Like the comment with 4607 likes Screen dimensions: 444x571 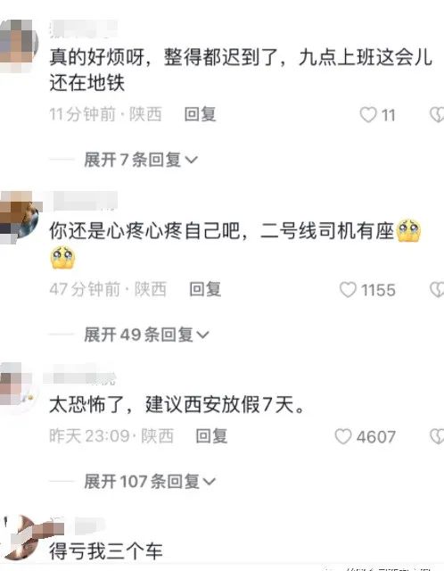pos(343,436)
